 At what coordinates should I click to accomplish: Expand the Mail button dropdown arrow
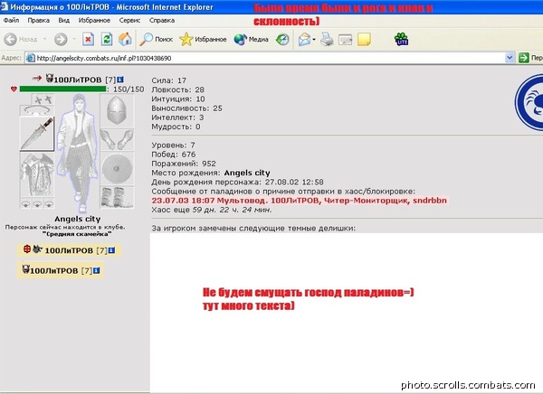314,39
